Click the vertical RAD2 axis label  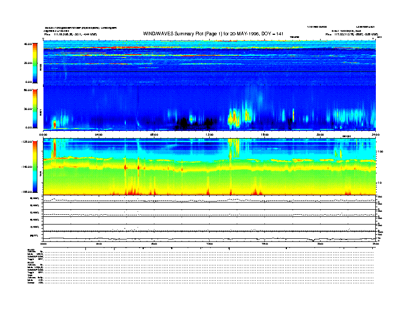click(x=40, y=68)
